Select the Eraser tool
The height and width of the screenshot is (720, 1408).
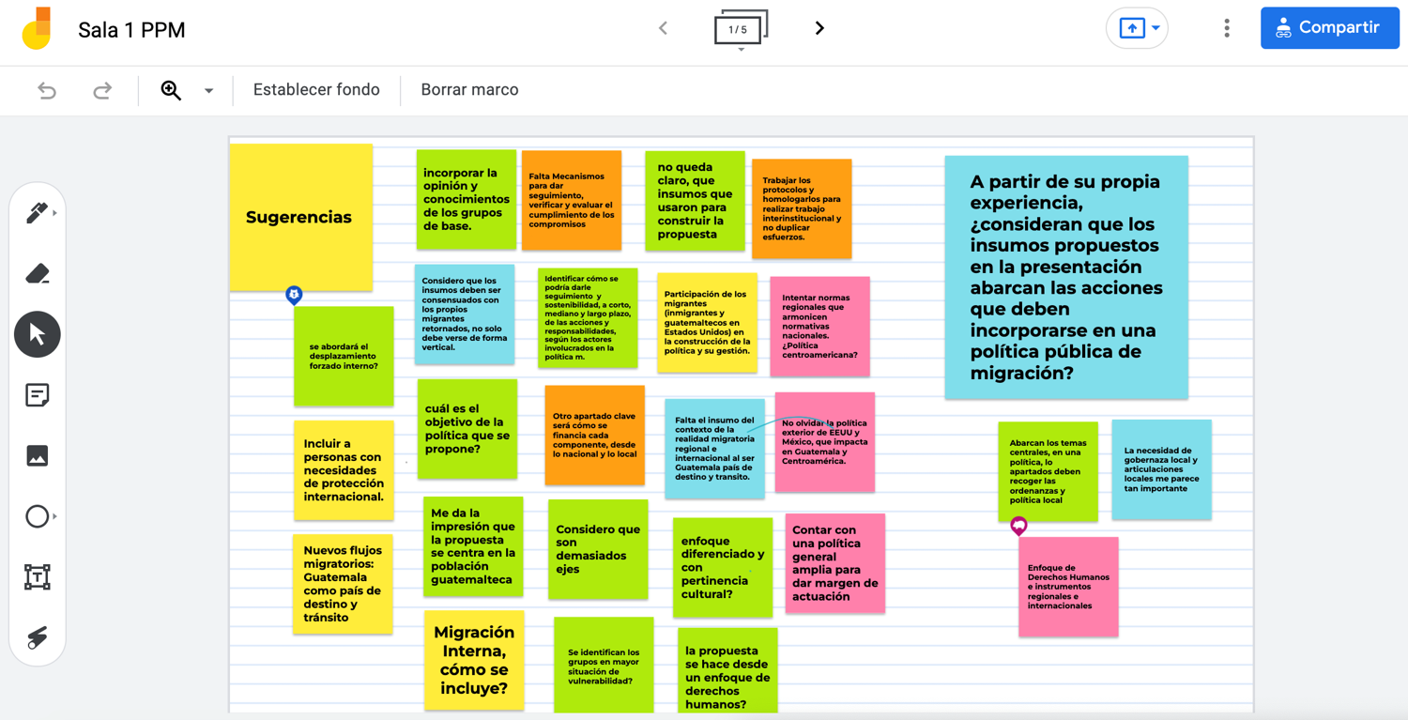click(x=37, y=274)
